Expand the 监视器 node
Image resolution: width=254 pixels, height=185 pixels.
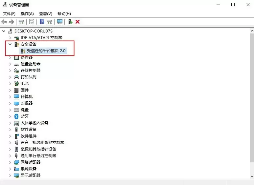pos(10,103)
